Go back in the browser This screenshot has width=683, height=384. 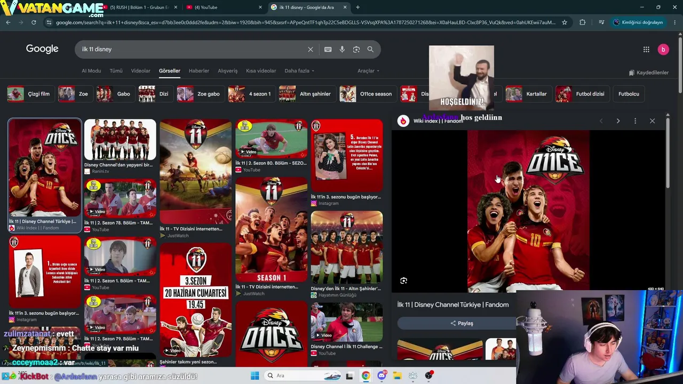[x=8, y=22]
